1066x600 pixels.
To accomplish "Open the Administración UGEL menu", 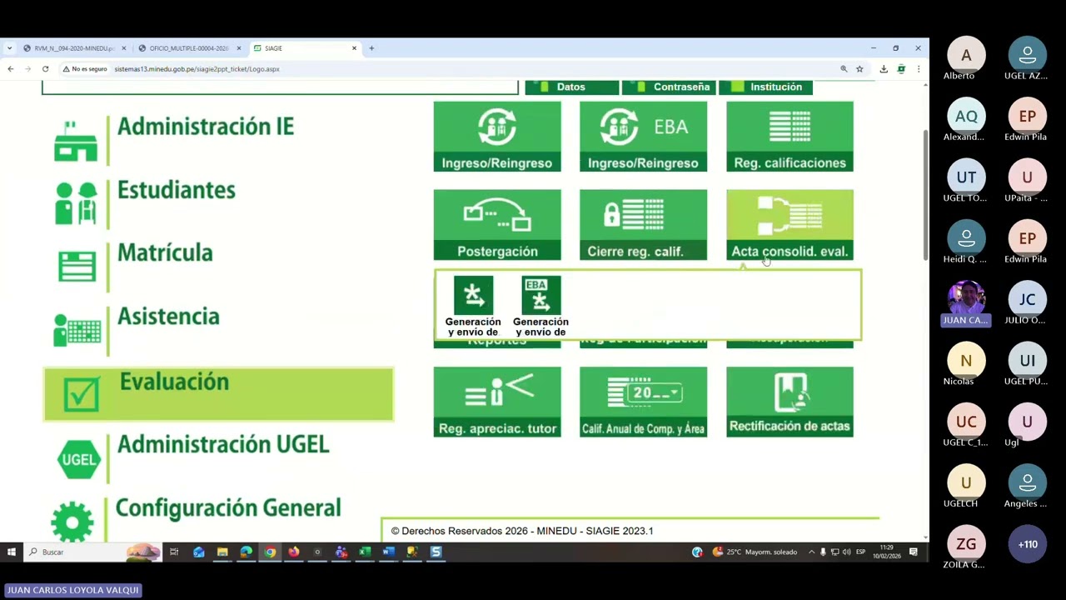I will coord(223,445).
